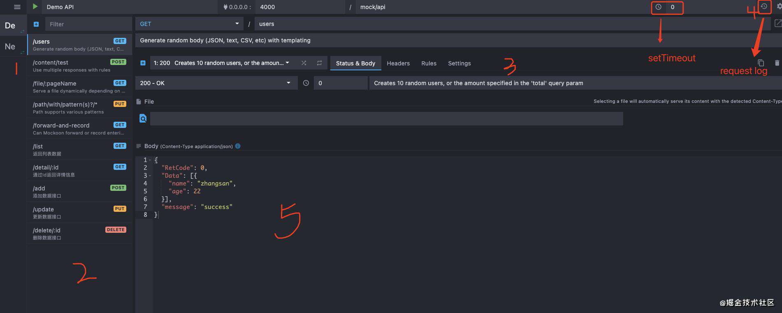Select the /file/:pageName route
Image resolution: width=782 pixels, height=313 pixels.
(x=79, y=87)
